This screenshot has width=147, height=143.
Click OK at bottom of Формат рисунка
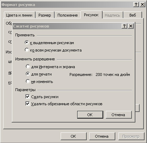[x=73, y=136]
